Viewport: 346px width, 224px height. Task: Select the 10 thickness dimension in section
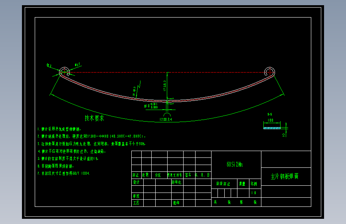[284, 135]
